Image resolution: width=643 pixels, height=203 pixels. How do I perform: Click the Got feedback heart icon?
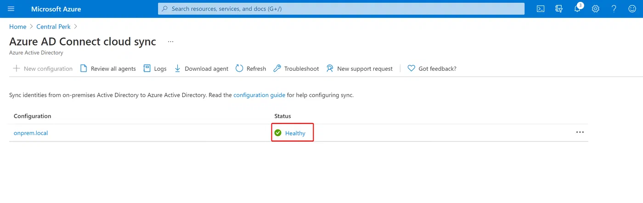pos(412,68)
